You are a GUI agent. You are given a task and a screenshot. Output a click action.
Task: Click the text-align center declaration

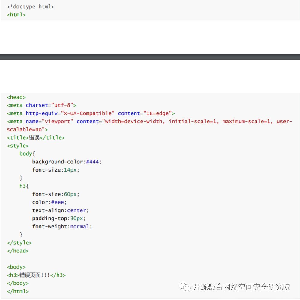click(x=61, y=210)
